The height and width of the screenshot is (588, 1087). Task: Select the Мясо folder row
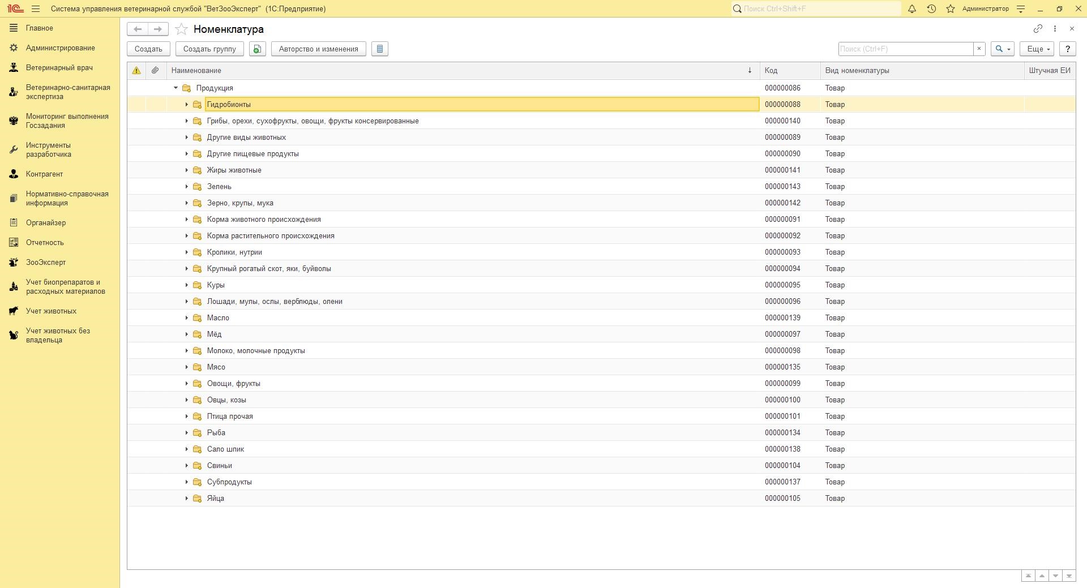[x=601, y=367]
